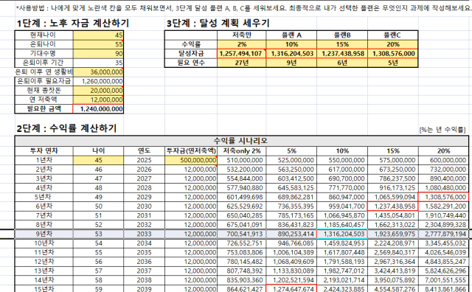Click the red-bordered 15% cell 1,237,438,958 in 6년차
The width and height of the screenshot is (472, 292).
(393, 206)
